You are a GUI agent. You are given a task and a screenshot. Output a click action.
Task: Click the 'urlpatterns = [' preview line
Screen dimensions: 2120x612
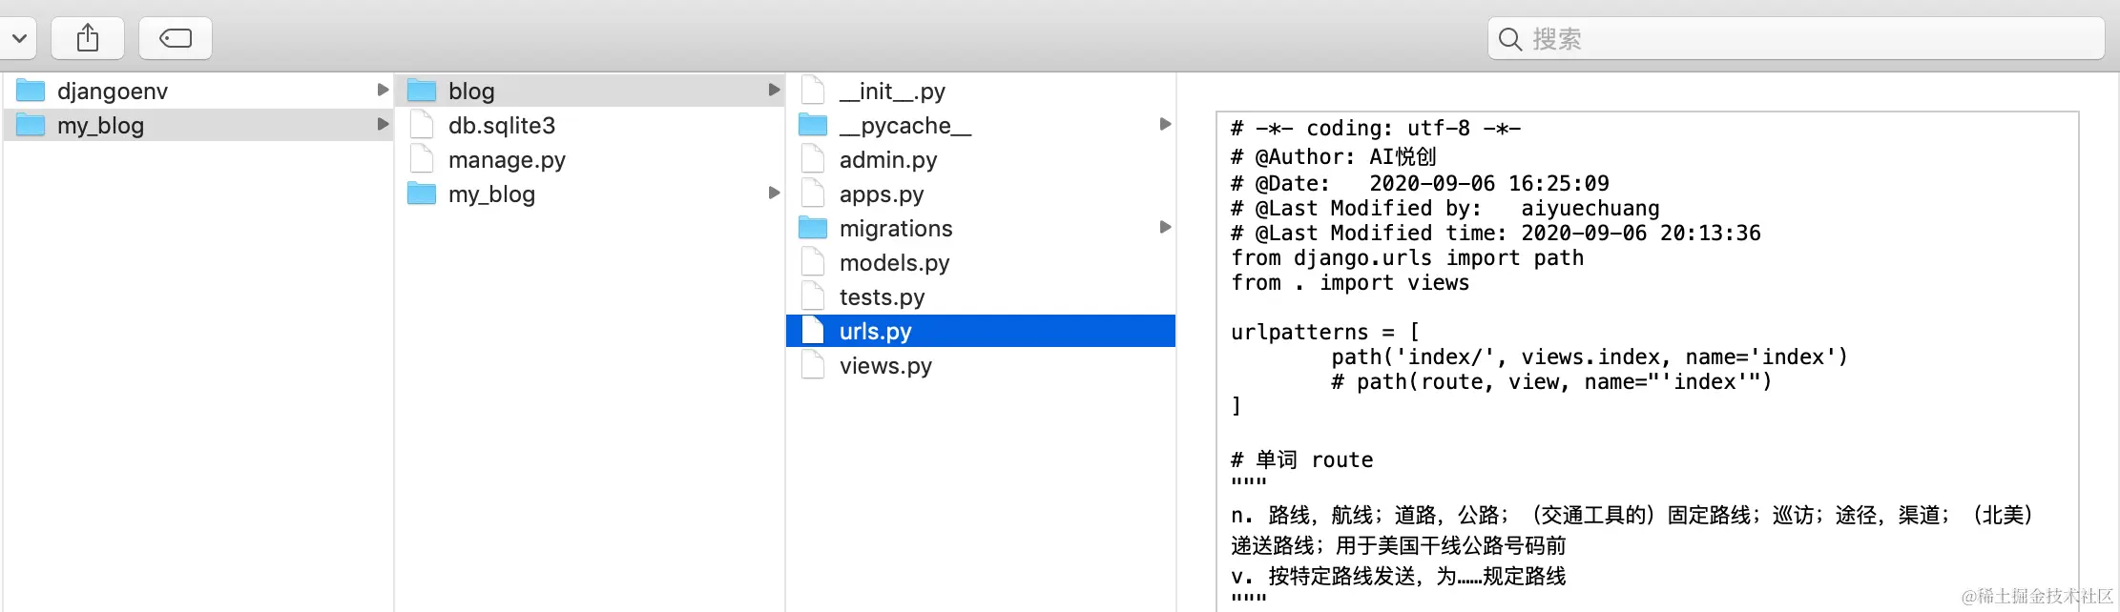click(x=1325, y=333)
